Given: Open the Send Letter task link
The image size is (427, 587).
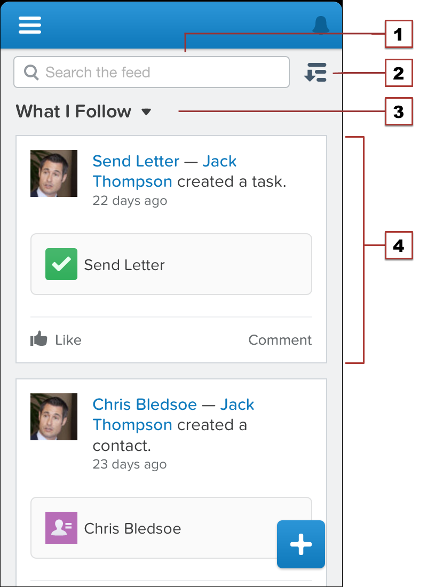Looking at the screenshot, I should coord(136,161).
